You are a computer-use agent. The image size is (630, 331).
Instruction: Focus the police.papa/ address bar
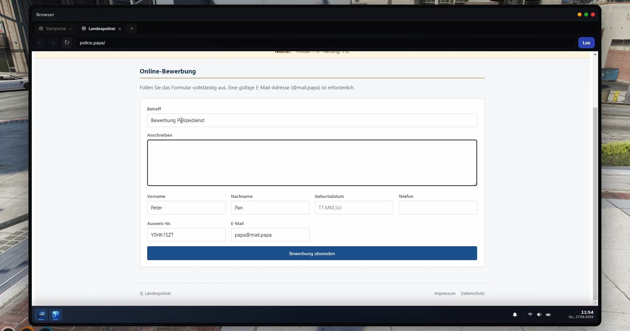coord(325,43)
